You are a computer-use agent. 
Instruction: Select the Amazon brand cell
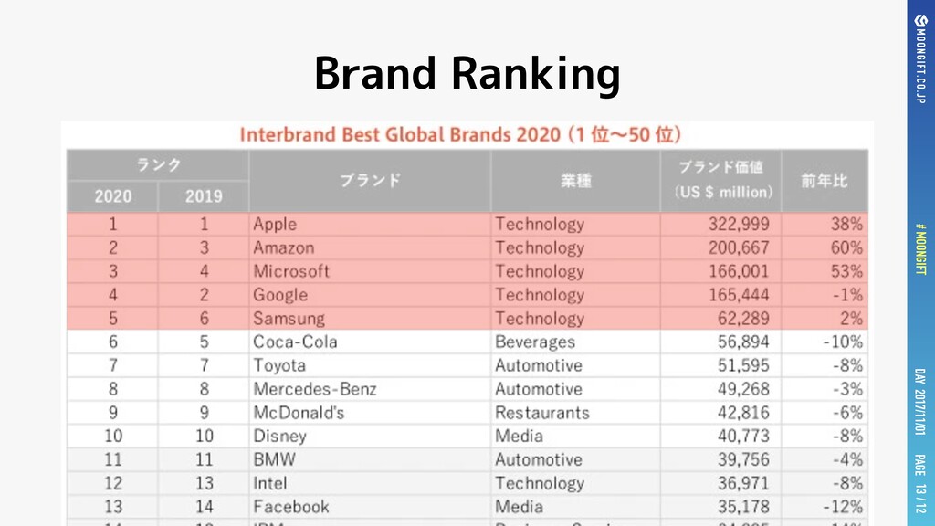coord(371,247)
